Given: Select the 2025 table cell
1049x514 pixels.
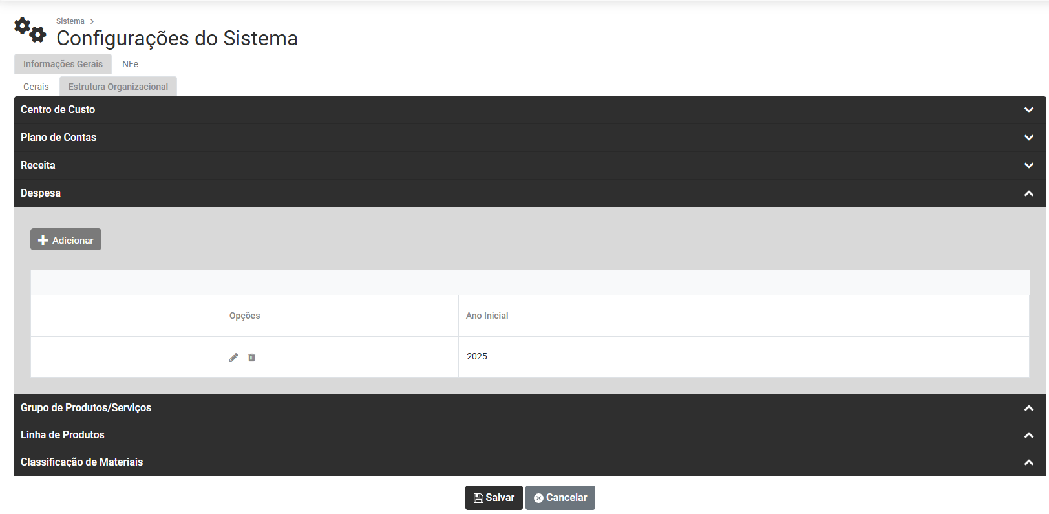Looking at the screenshot, I should (x=477, y=356).
